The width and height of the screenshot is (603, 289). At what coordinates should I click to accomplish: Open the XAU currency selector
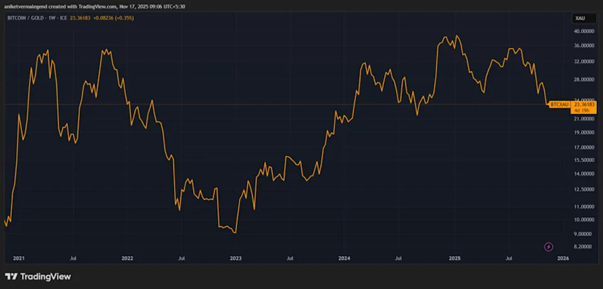pos(580,18)
